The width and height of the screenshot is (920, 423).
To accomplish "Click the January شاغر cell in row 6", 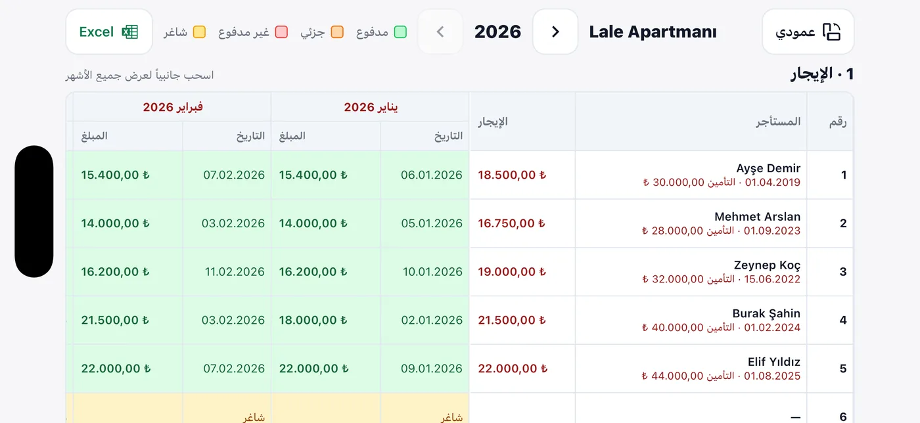I will [x=452, y=417].
